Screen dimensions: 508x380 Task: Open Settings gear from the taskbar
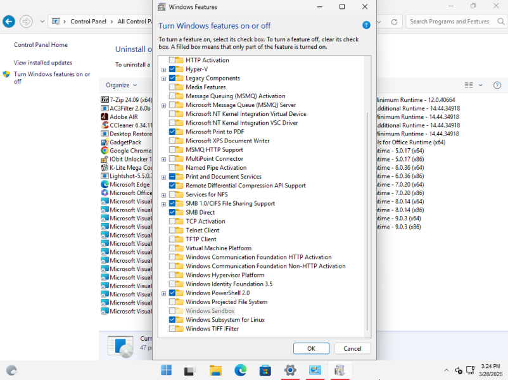click(290, 370)
